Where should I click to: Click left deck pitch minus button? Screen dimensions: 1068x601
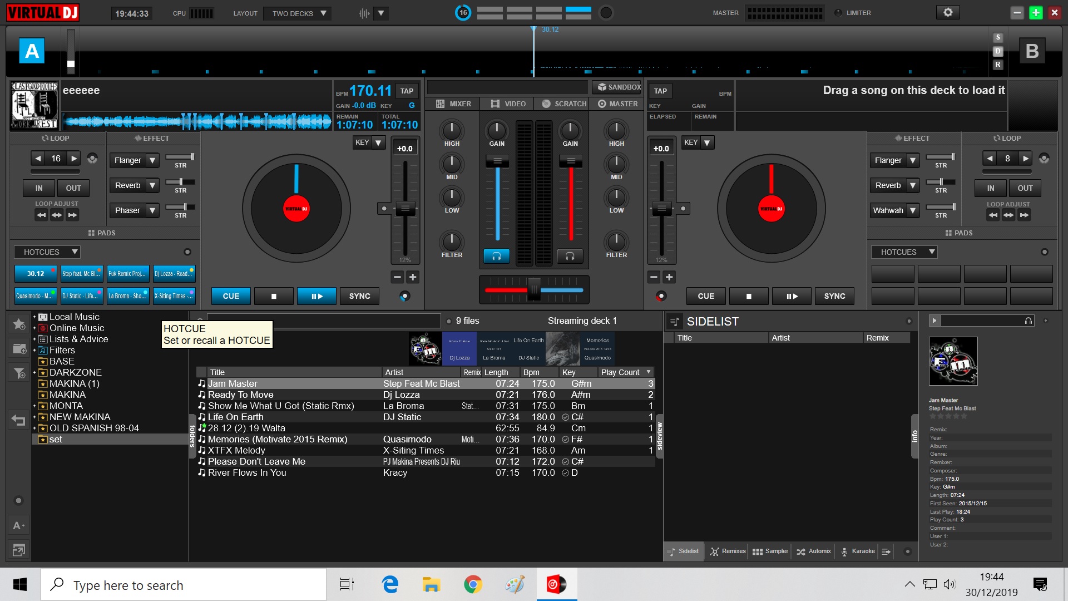(x=397, y=277)
